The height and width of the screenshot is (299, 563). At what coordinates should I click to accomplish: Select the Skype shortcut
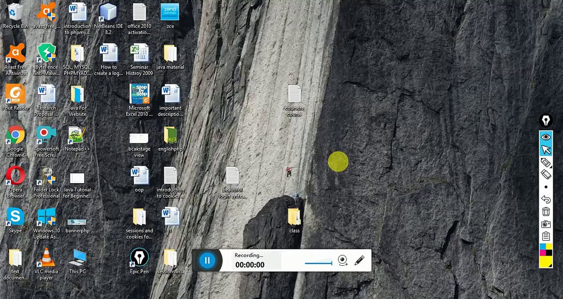pyautogui.click(x=15, y=221)
